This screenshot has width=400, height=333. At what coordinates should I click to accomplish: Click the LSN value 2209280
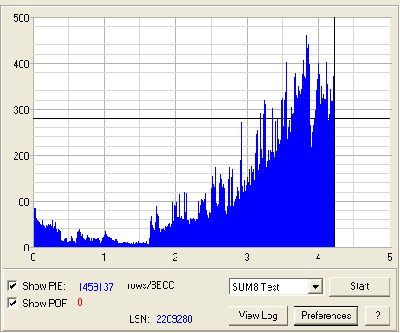(174, 319)
